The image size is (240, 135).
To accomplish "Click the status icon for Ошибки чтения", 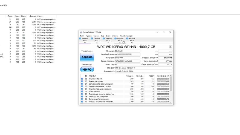I will [x=82, y=79].
